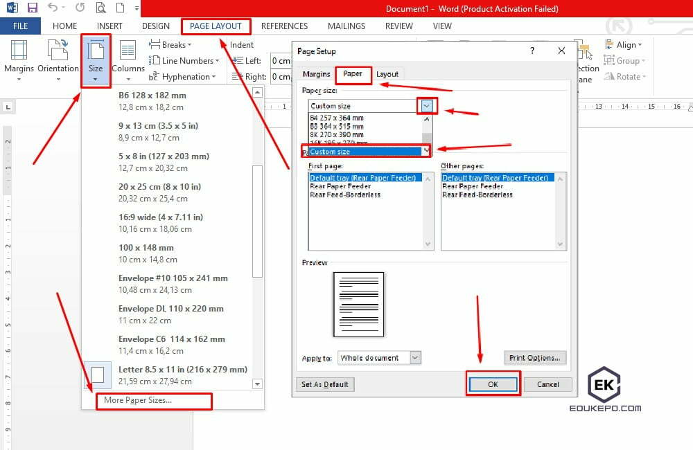The image size is (693, 450).
Task: Click the Print Options button
Action: 535,358
